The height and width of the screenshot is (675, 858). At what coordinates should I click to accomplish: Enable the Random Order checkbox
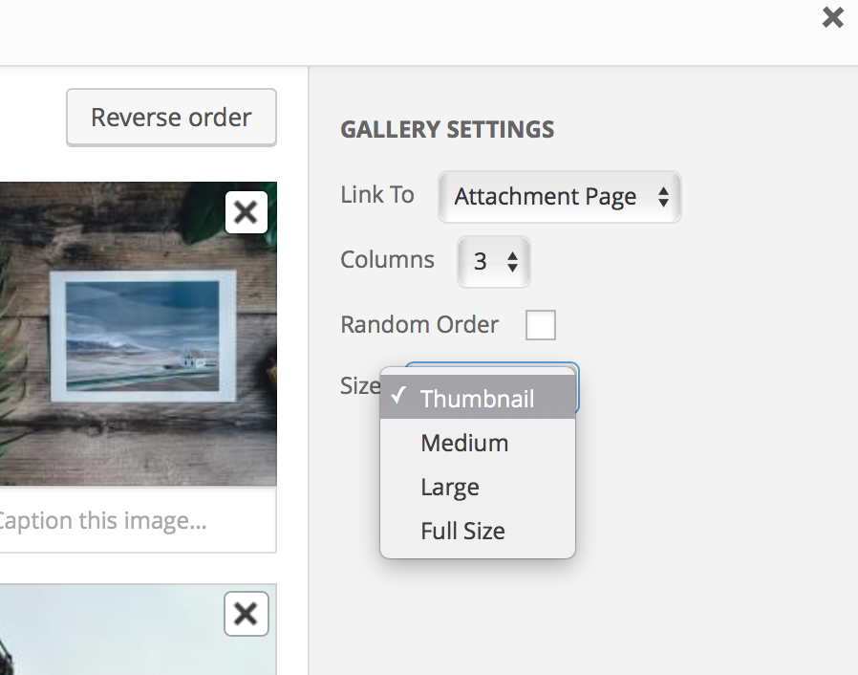point(540,325)
